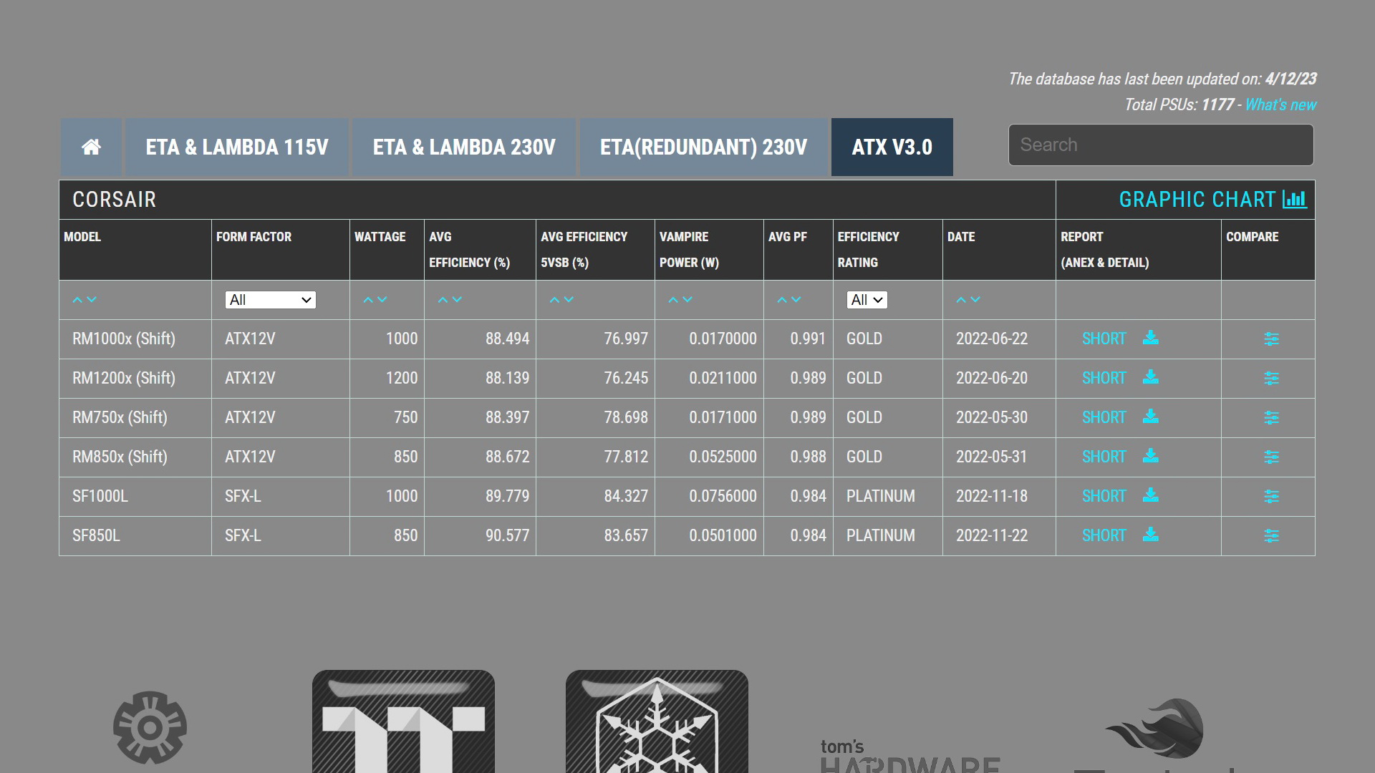The height and width of the screenshot is (773, 1375).
Task: Sort Vampire Power descending arrow
Action: coord(687,300)
